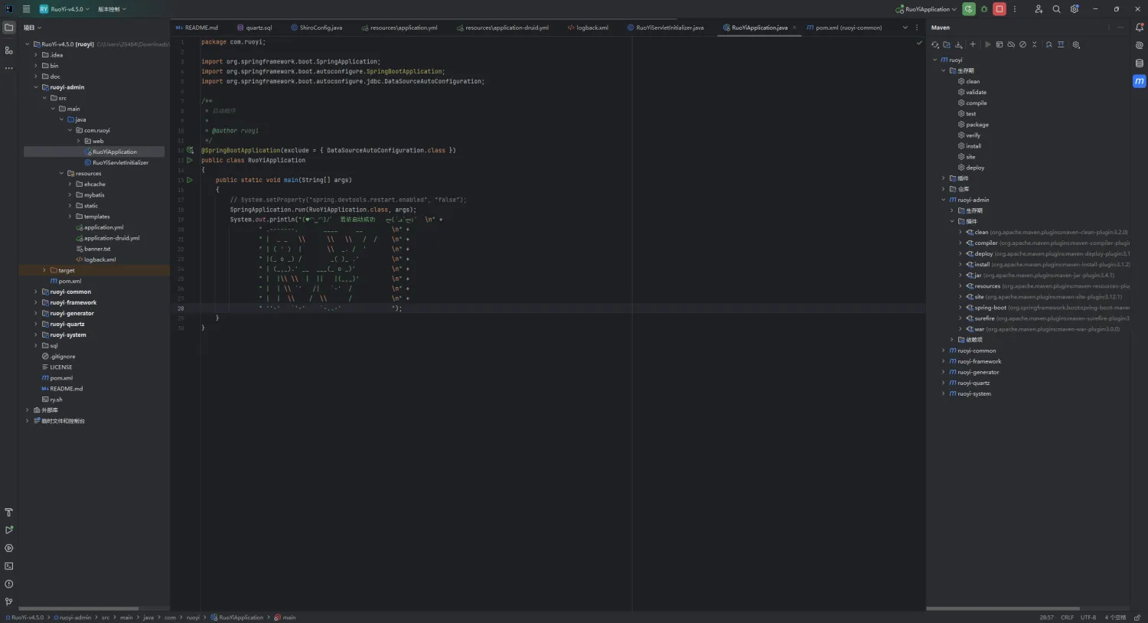Screen dimensions: 1148x623
Task: Click the 28:57 caret position in status bar
Action: click(1046, 618)
